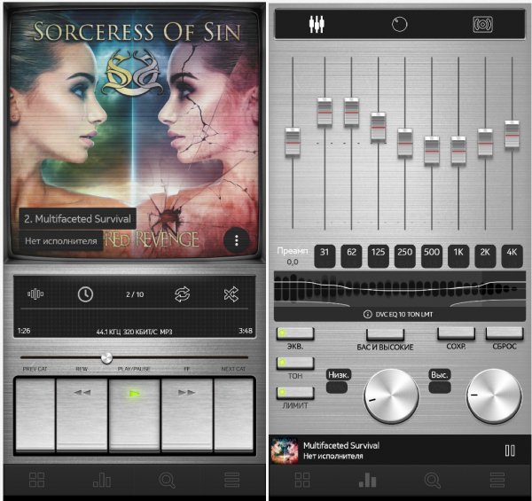Adjust the Preamp fader
The image size is (532, 501).
[x=293, y=142]
